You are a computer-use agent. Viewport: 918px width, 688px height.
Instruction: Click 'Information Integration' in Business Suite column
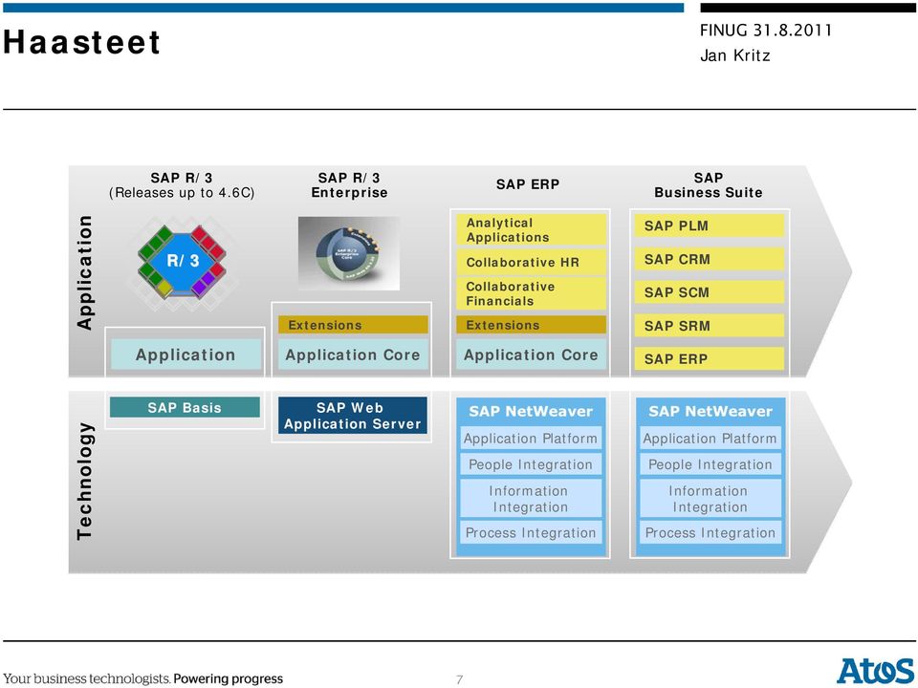(710, 499)
